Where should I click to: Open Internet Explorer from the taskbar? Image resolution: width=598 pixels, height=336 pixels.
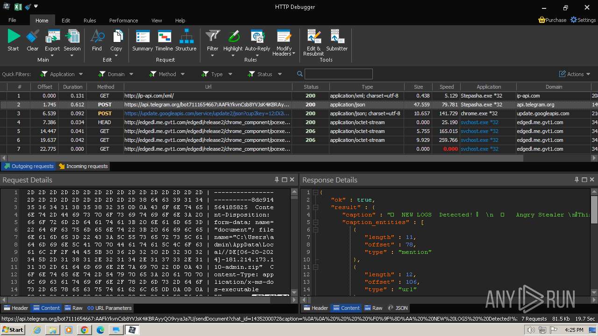click(x=37, y=330)
